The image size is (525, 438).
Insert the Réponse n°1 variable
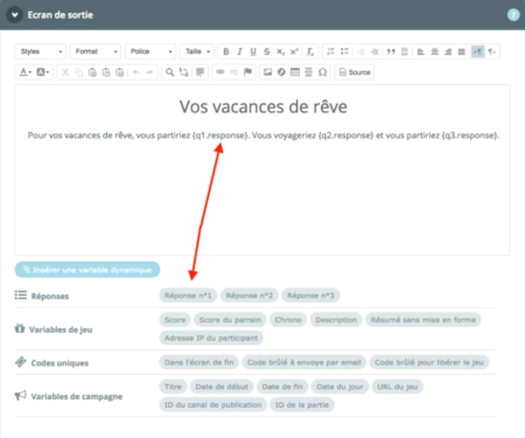click(x=188, y=296)
